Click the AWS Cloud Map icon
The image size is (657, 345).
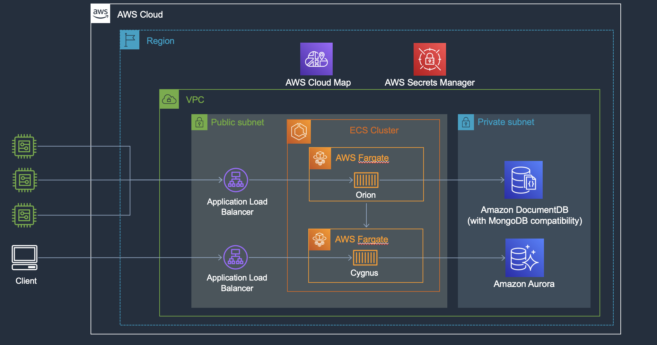tap(316, 59)
